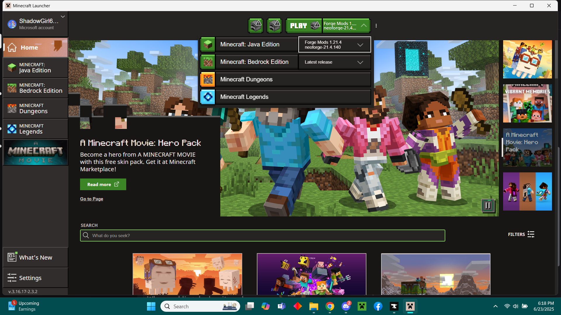Expand the ShadowGirl account menu chevron
561x315 pixels.
pos(63,17)
